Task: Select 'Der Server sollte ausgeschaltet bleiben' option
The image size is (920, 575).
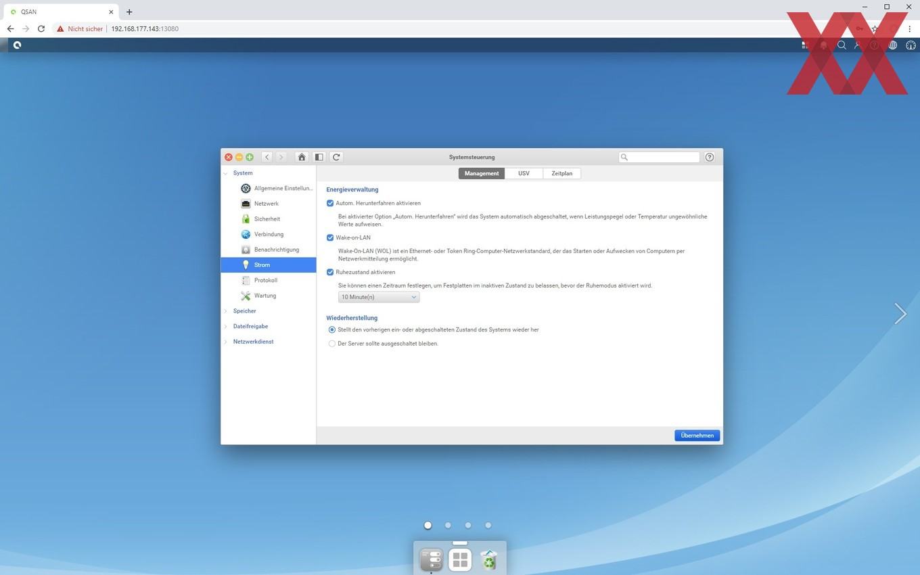Action: click(331, 344)
